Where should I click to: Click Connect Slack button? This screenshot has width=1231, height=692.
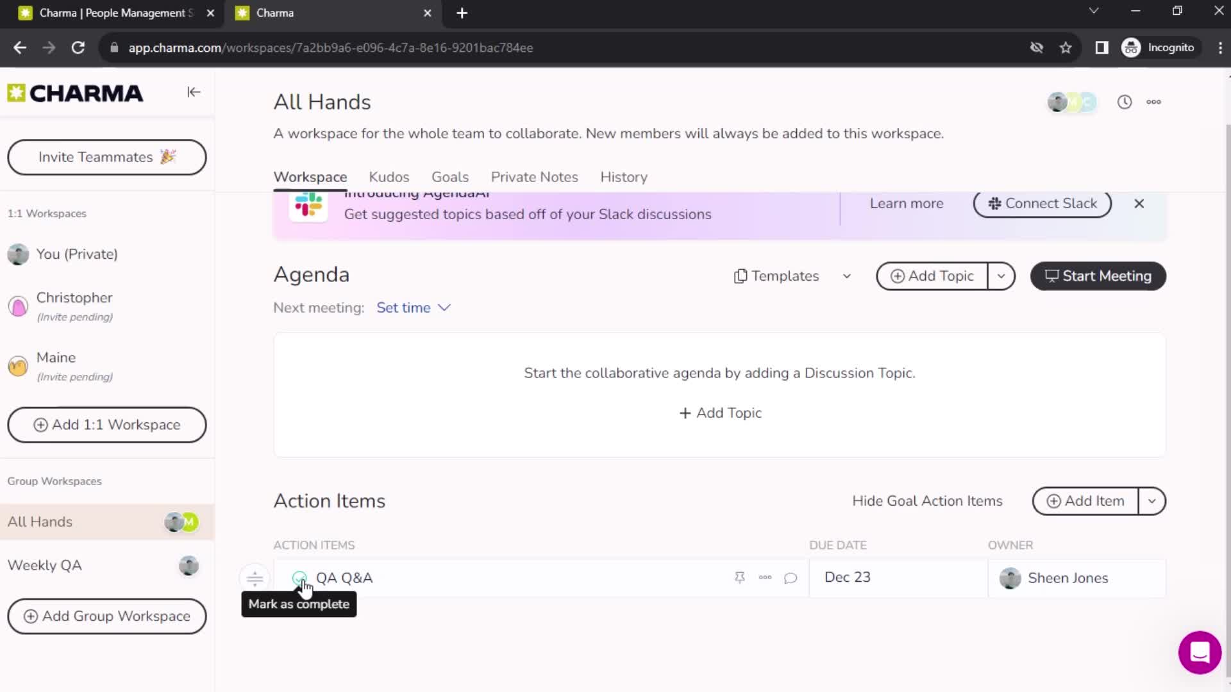(x=1042, y=204)
